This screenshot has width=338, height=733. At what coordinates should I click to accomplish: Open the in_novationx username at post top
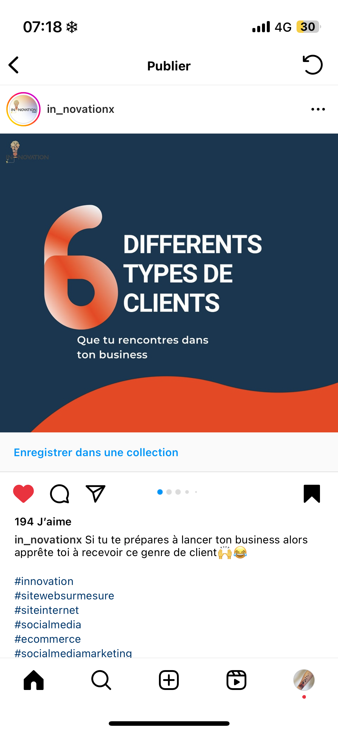(x=81, y=109)
